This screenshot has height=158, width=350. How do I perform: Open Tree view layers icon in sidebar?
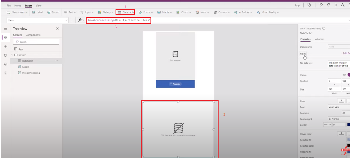tap(5, 38)
